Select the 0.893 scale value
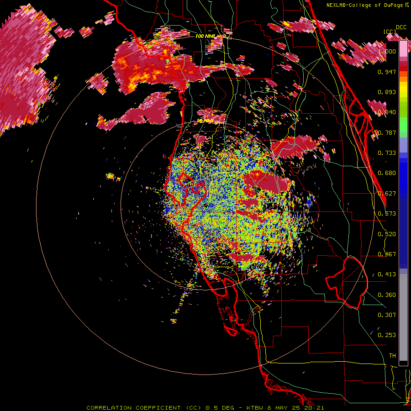The image size is (411, 411). [387, 92]
